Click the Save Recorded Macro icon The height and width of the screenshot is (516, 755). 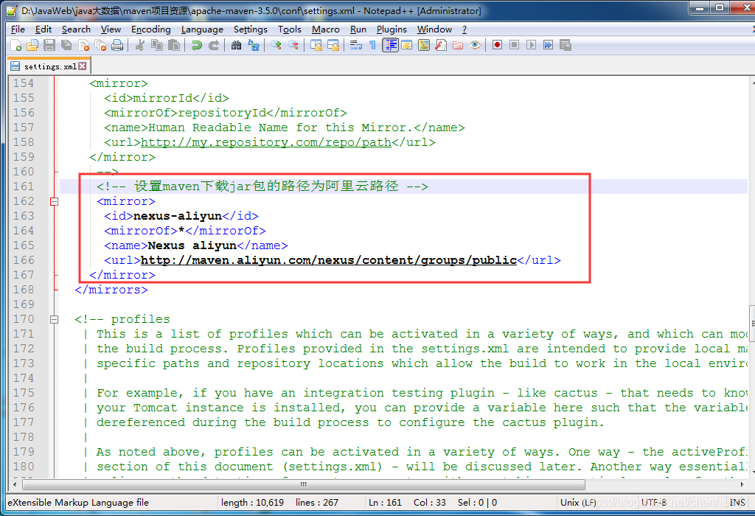coord(566,45)
